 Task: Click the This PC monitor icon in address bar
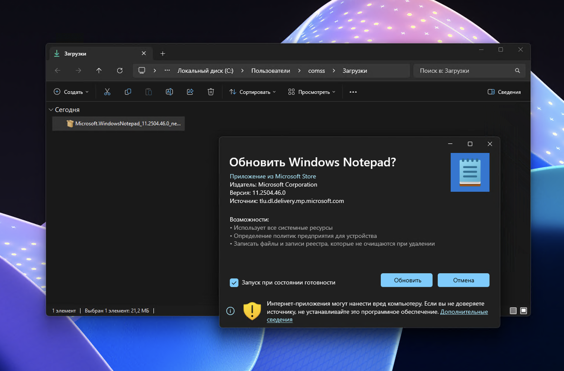tap(142, 71)
